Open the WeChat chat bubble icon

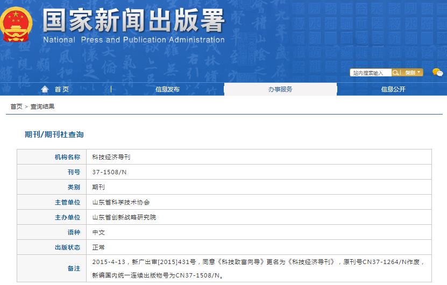coord(437,73)
